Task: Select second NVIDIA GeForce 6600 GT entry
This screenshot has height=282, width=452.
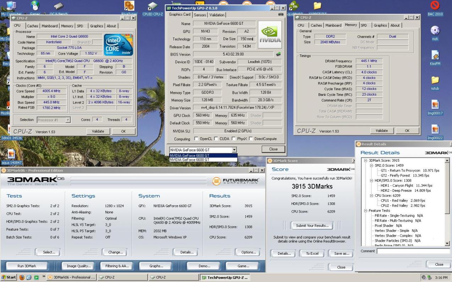Action: pyautogui.click(x=203, y=160)
